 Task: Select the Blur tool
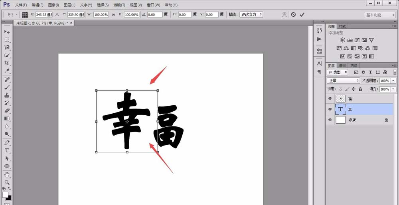pos(7,126)
